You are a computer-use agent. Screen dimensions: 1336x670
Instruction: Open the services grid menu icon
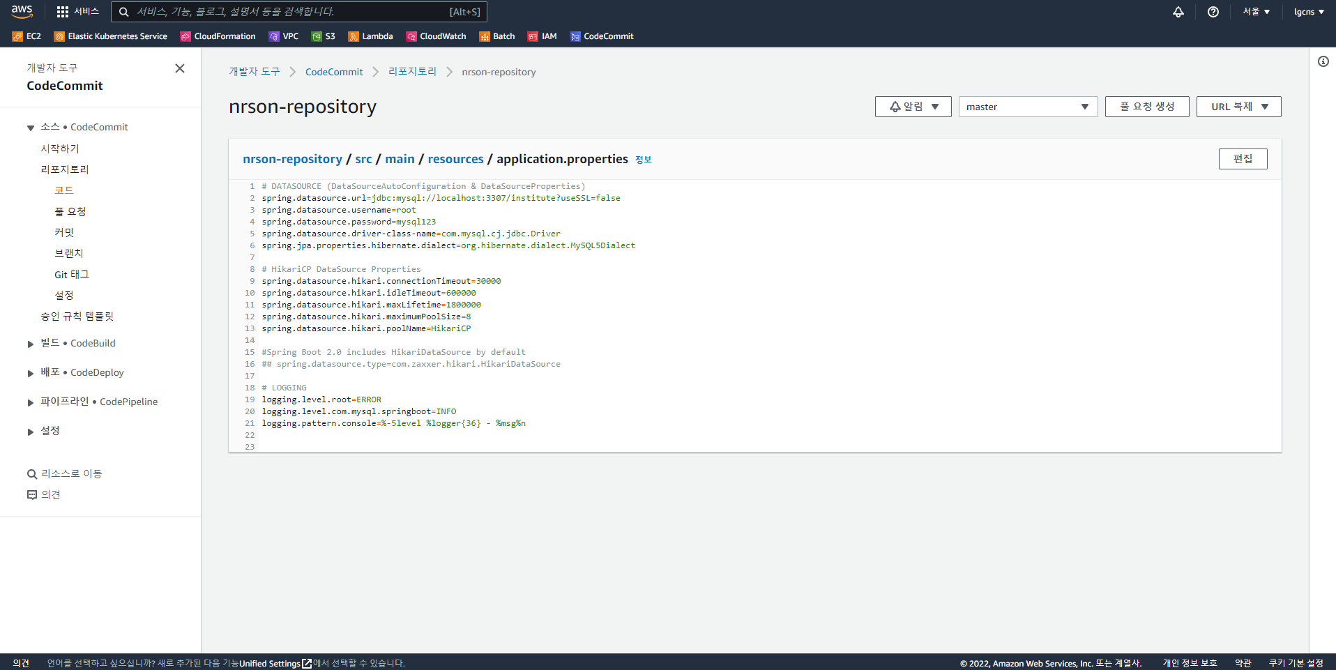[x=63, y=12]
